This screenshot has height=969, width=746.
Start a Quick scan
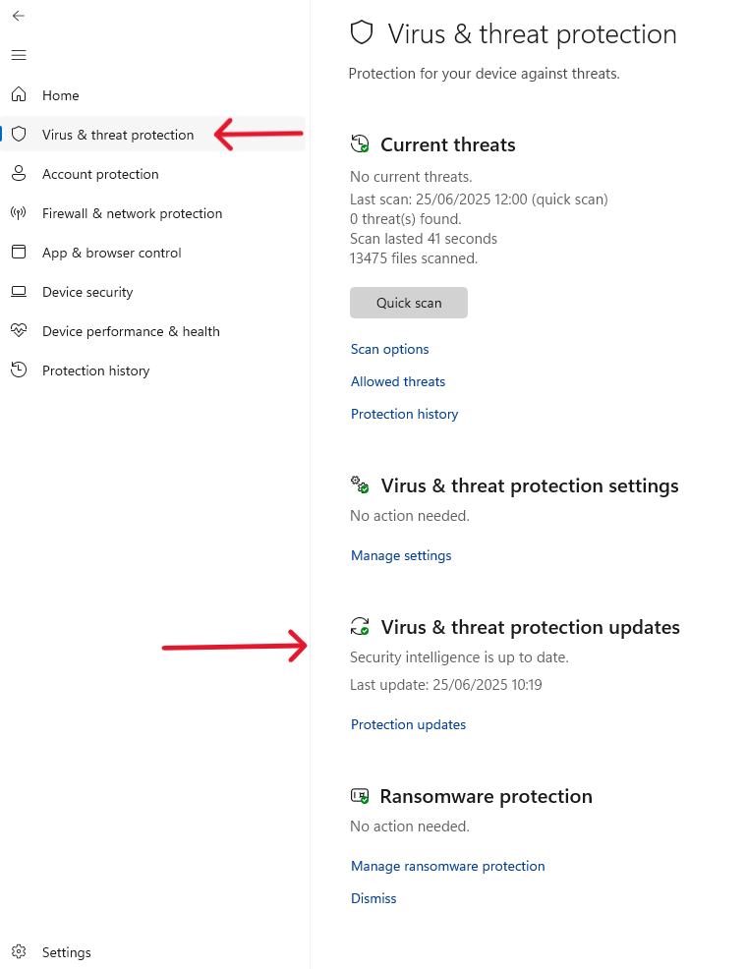[409, 303]
